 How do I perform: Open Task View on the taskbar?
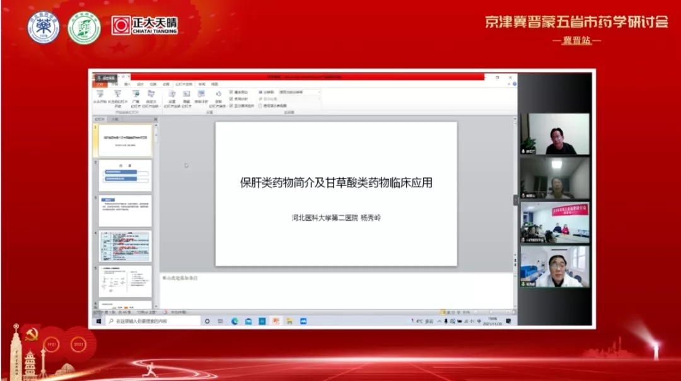click(221, 322)
